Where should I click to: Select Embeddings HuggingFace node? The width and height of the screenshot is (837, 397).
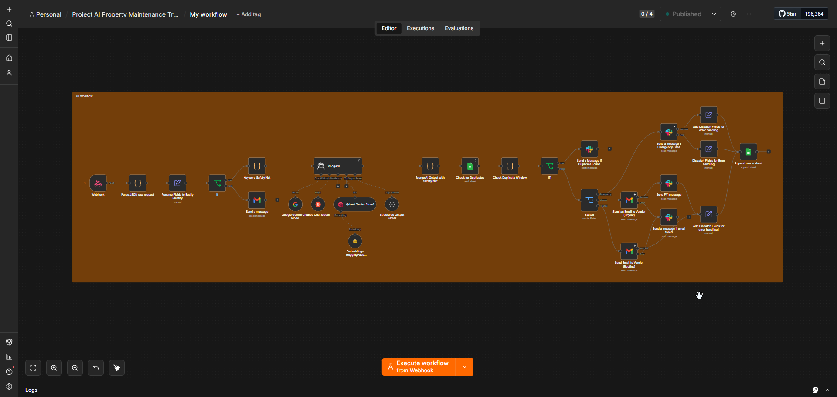[355, 241]
